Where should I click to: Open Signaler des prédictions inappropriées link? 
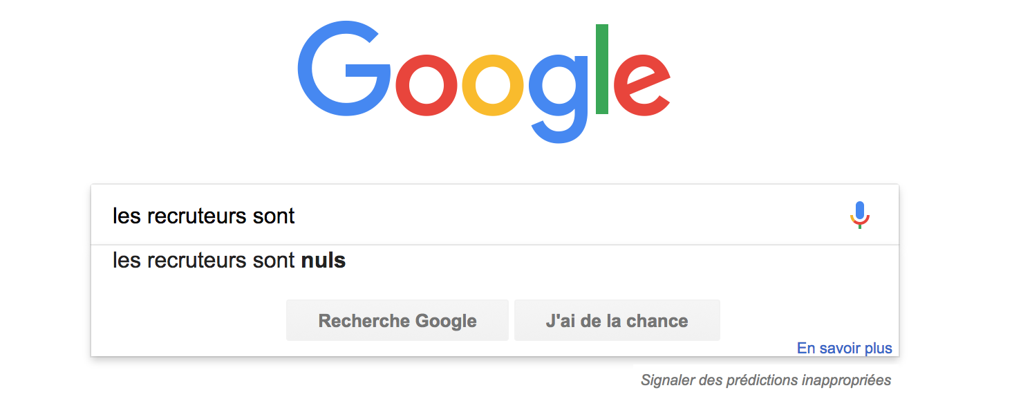coord(766,380)
